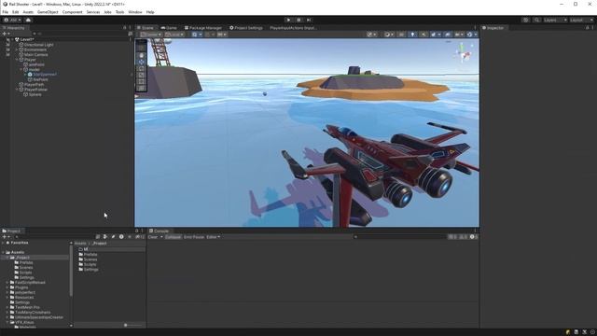Open the Assets menu
Image resolution: width=597 pixels, height=336 pixels.
(x=28, y=12)
